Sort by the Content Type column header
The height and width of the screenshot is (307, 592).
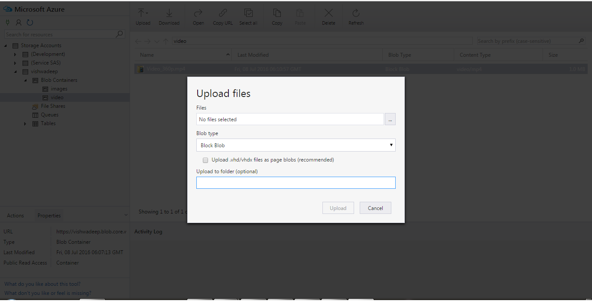click(498, 55)
